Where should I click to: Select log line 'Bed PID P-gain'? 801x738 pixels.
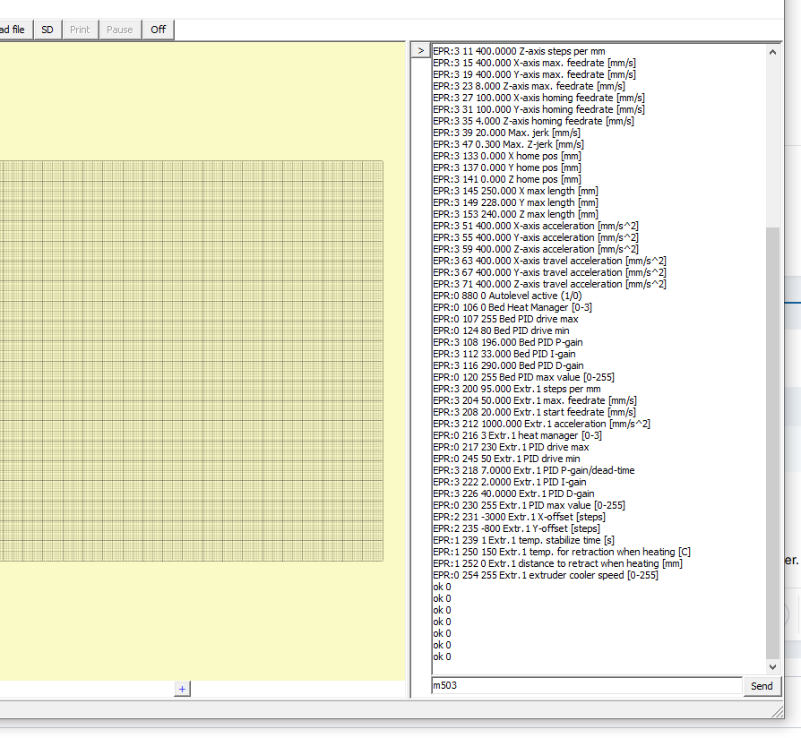click(508, 342)
